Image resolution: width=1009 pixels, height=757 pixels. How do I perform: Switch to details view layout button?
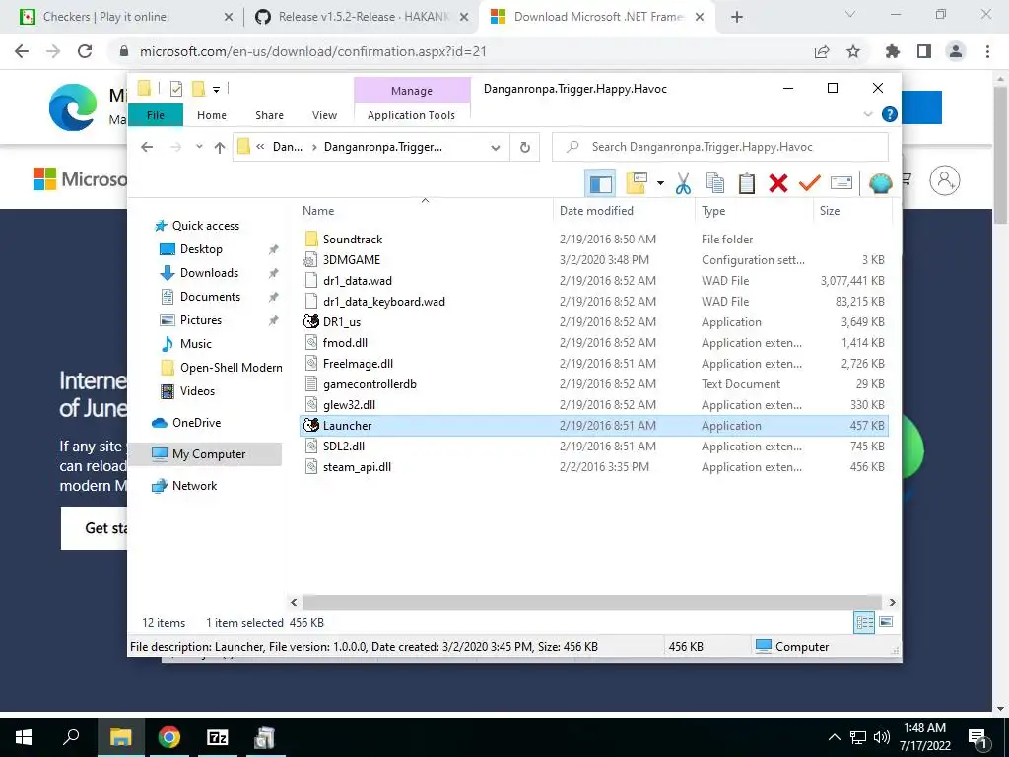coord(864,622)
